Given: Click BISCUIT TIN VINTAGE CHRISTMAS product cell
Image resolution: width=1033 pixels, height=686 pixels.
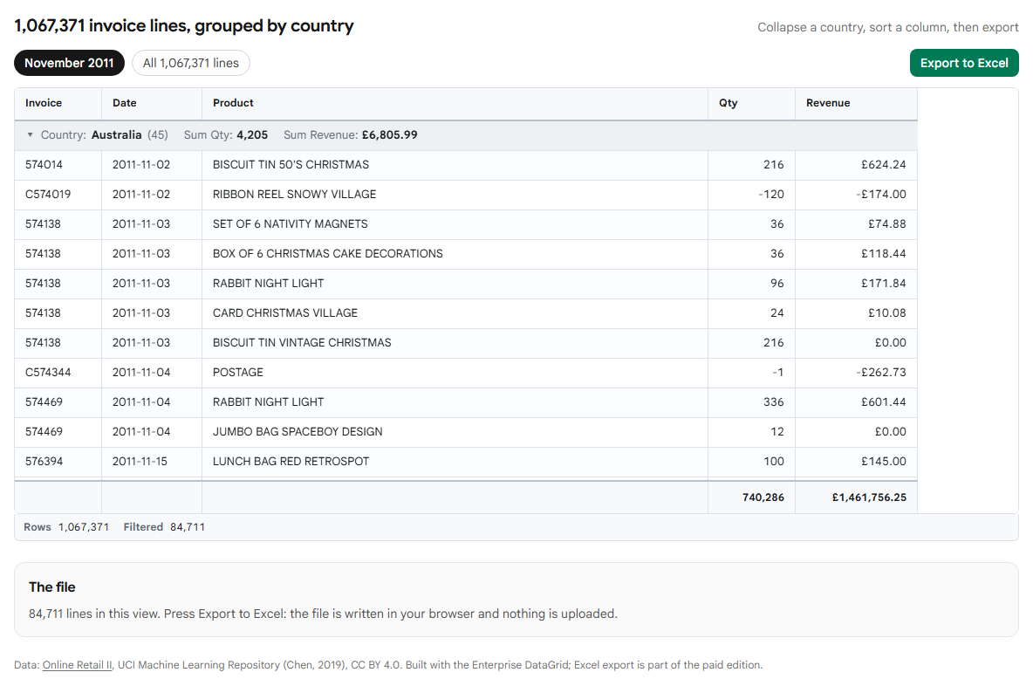Looking at the screenshot, I should coord(455,343).
